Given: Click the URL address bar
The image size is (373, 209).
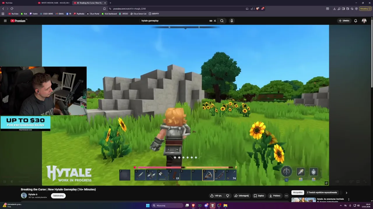Looking at the screenshot, I should point(175,9).
